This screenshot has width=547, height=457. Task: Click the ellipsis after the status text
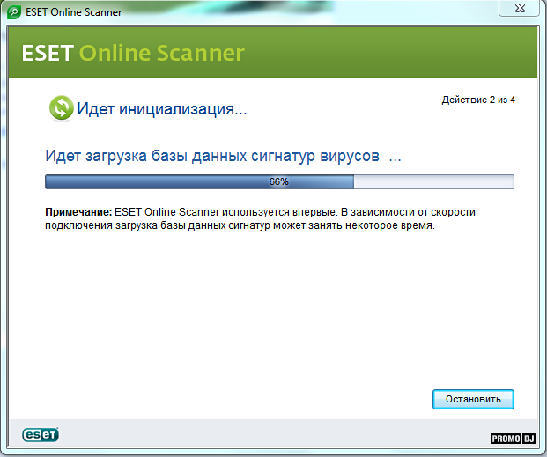pyautogui.click(x=395, y=157)
